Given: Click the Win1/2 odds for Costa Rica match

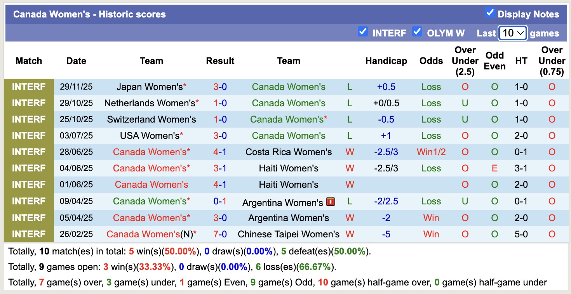Looking at the screenshot, I should 431,152.
